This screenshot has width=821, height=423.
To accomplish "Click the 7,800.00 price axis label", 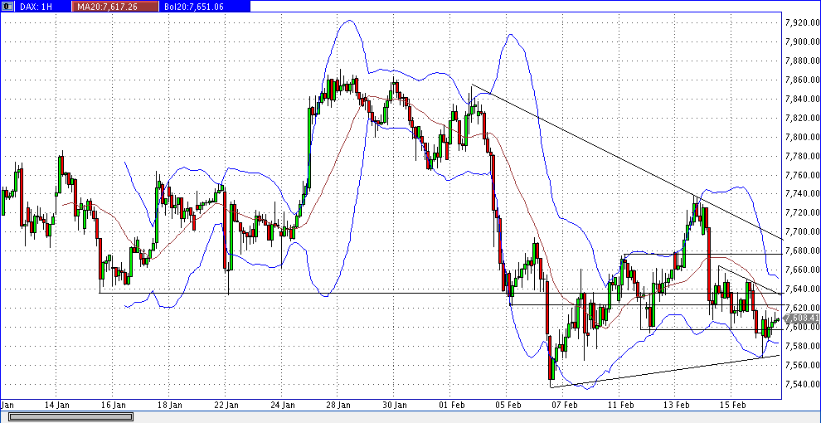I will click(x=802, y=137).
